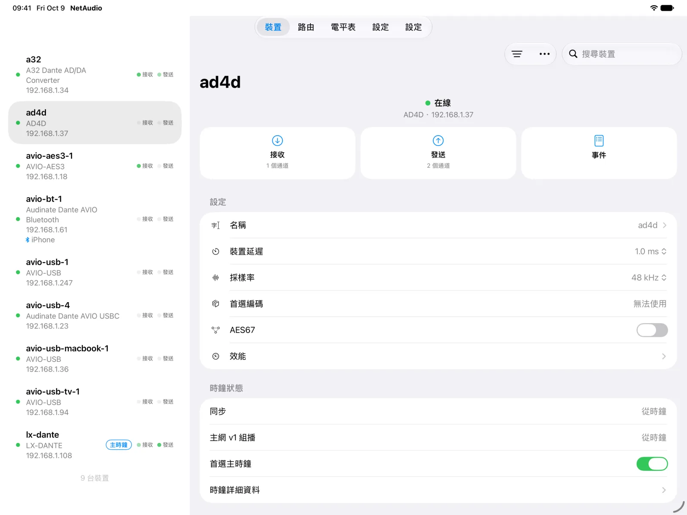687x515 pixels.
Task: Open the 發送 up-arrow icon card
Action: (x=438, y=153)
